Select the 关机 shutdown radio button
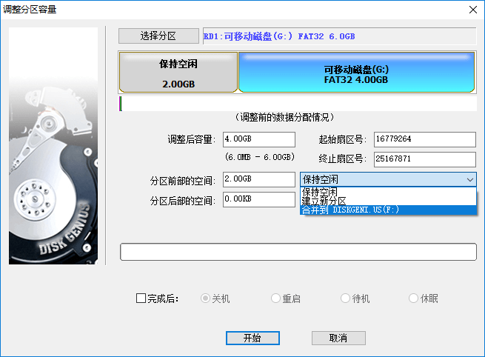Screen dimensions: 485x357 point(207,298)
